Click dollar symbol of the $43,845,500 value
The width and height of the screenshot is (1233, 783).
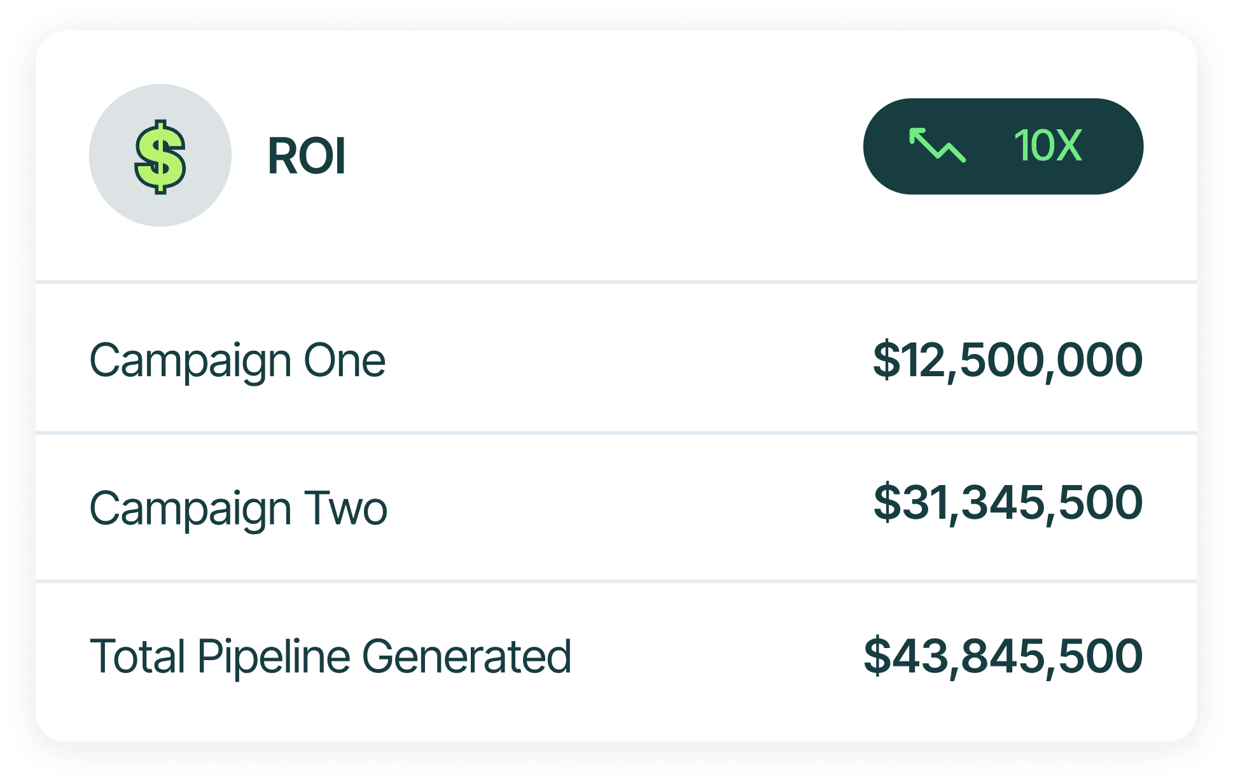[877, 656]
